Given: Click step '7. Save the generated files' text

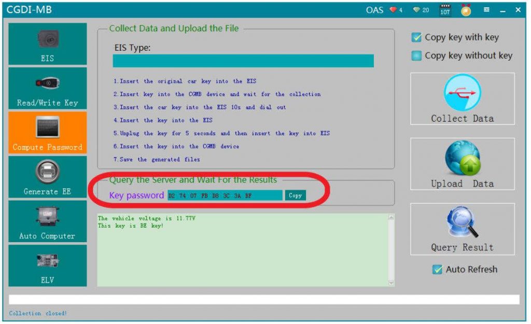Looking at the screenshot, I should click(157, 160).
